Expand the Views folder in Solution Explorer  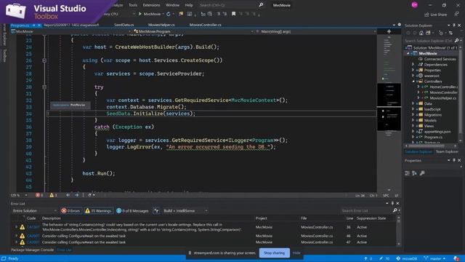click(x=413, y=126)
